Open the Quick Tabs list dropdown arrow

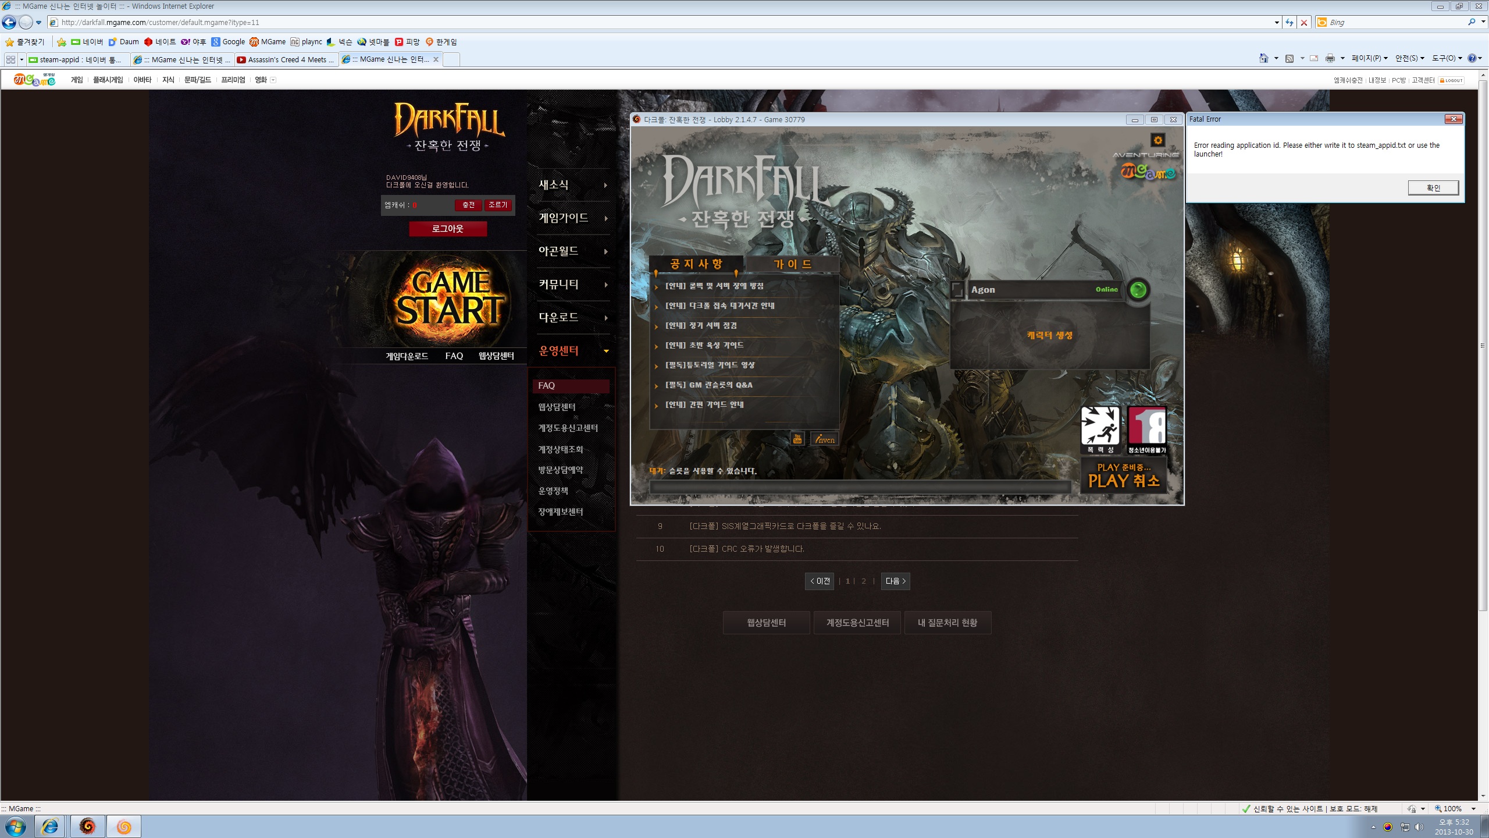22,59
